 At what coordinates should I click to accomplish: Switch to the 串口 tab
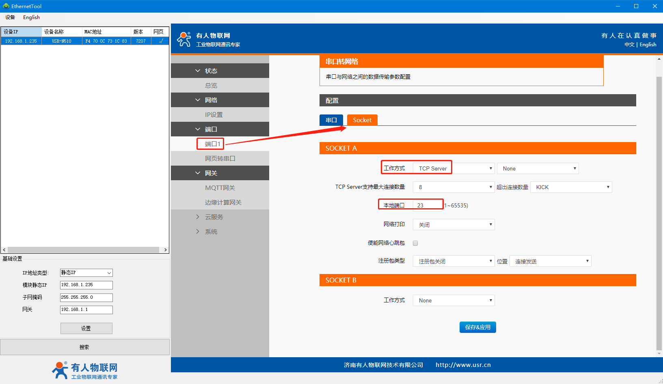pyautogui.click(x=331, y=120)
